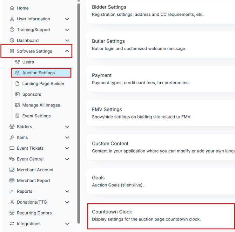Expand the User Information chevron

click(x=67, y=19)
